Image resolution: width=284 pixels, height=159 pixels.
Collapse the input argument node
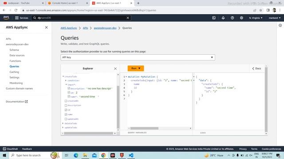[66, 84]
